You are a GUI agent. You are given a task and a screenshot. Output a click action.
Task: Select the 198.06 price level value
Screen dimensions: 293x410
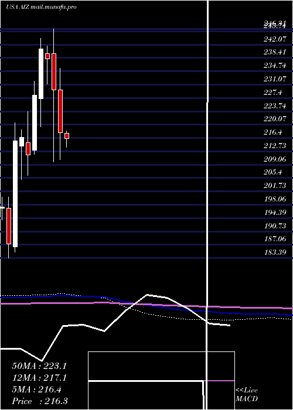[x=275, y=199]
